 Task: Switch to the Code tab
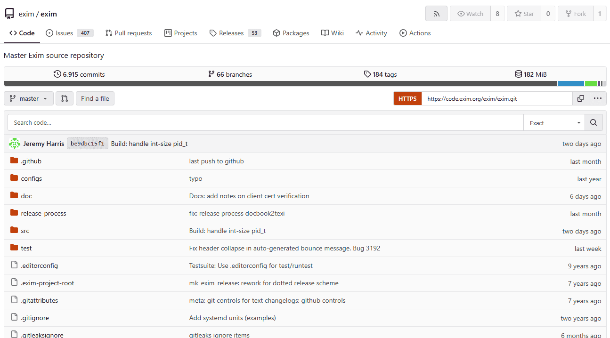[22, 33]
